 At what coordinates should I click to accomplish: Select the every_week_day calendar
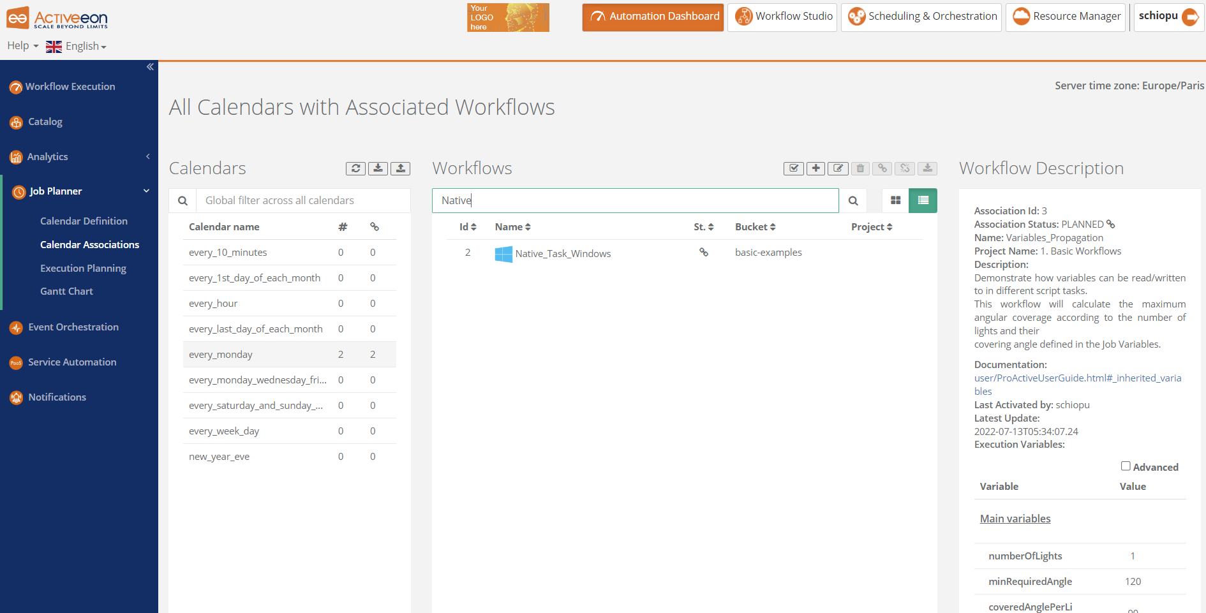[289, 431]
